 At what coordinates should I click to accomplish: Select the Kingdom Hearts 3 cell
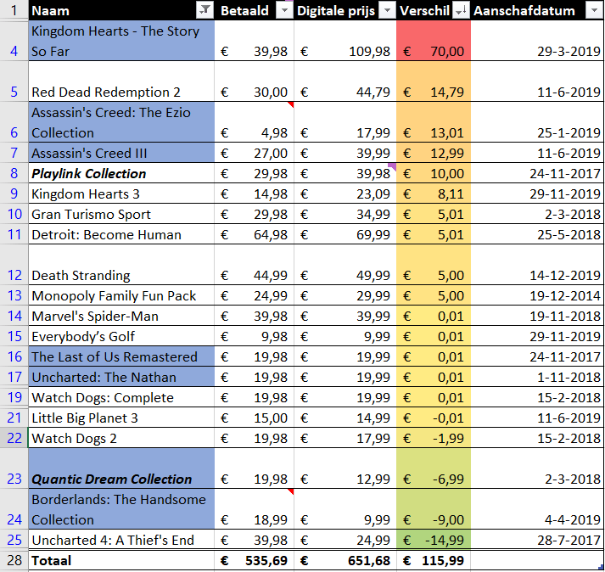coord(121,193)
